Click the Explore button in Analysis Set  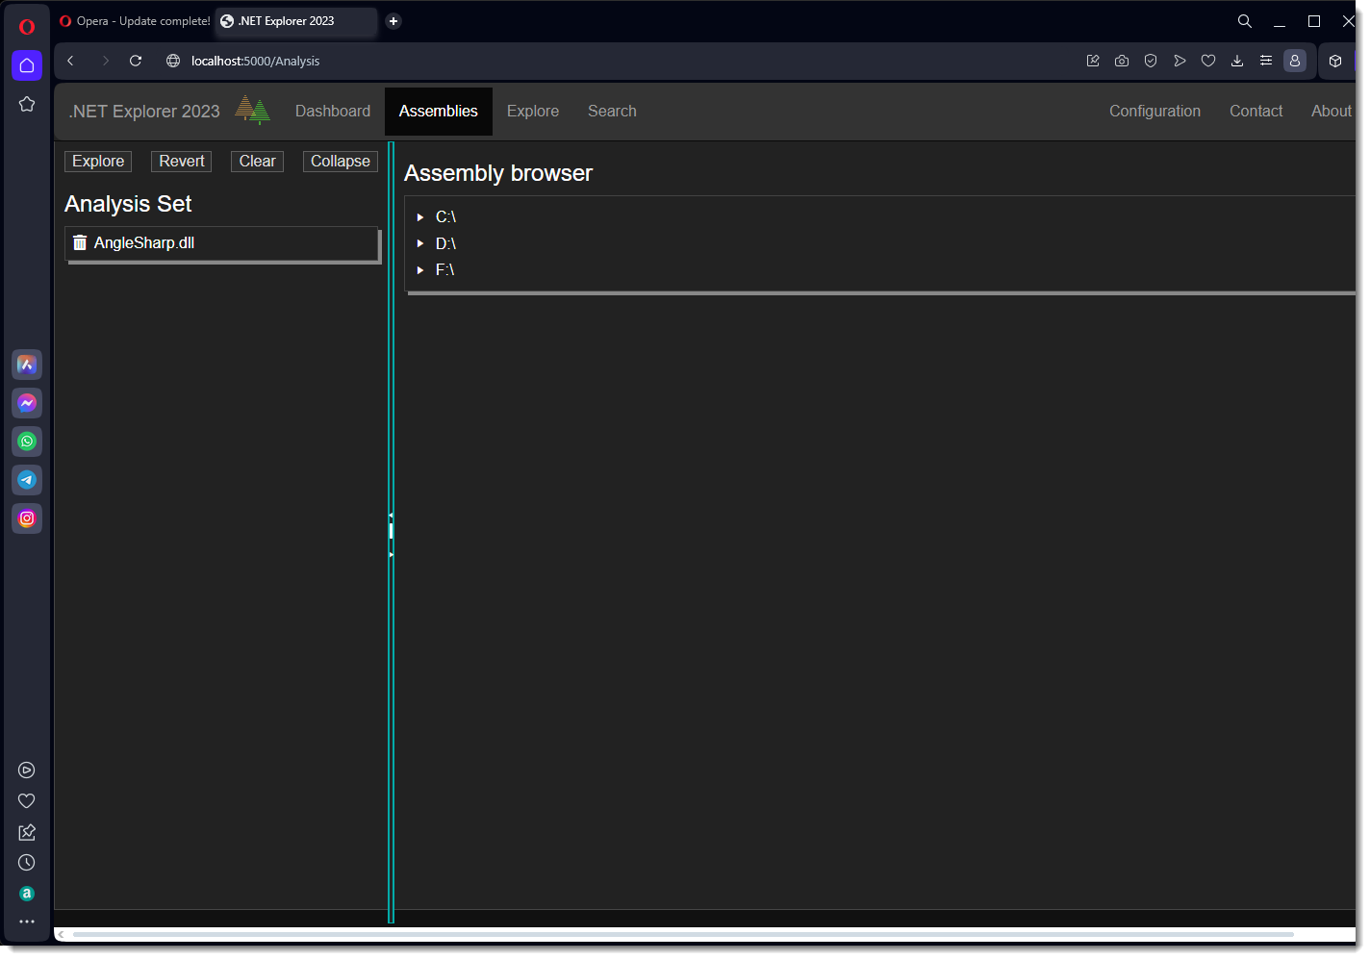coord(98,162)
